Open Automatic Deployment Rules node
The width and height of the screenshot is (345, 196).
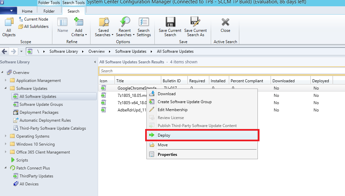point(45,120)
